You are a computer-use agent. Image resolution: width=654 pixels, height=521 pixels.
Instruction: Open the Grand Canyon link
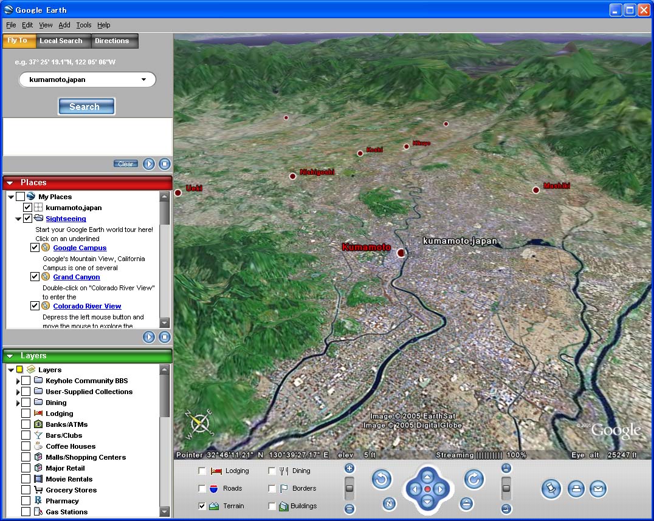click(76, 277)
